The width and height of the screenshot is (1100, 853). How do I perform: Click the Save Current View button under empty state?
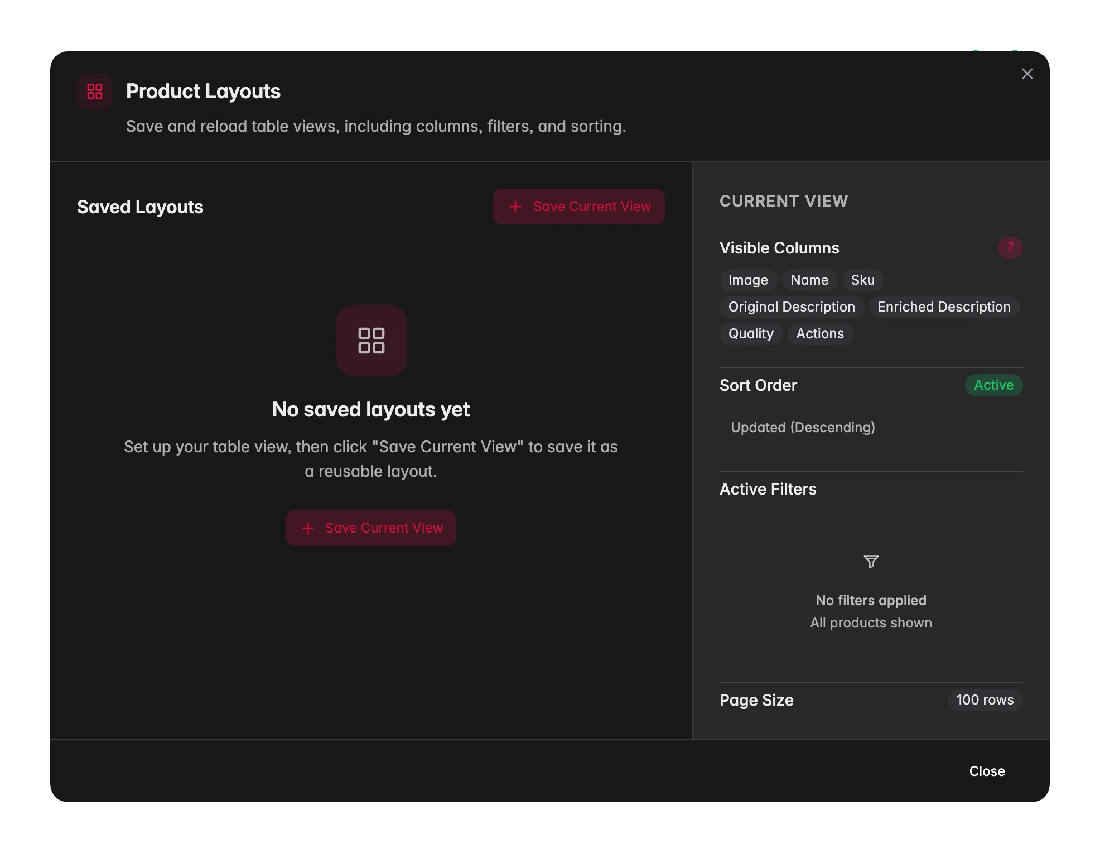[x=371, y=528]
